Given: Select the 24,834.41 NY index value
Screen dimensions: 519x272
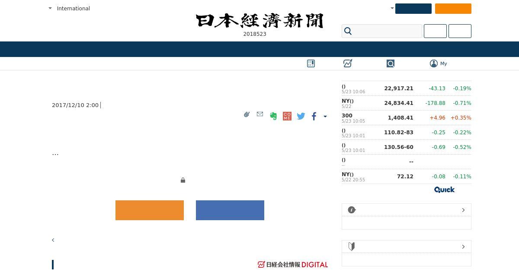Looking at the screenshot, I should (x=399, y=103).
